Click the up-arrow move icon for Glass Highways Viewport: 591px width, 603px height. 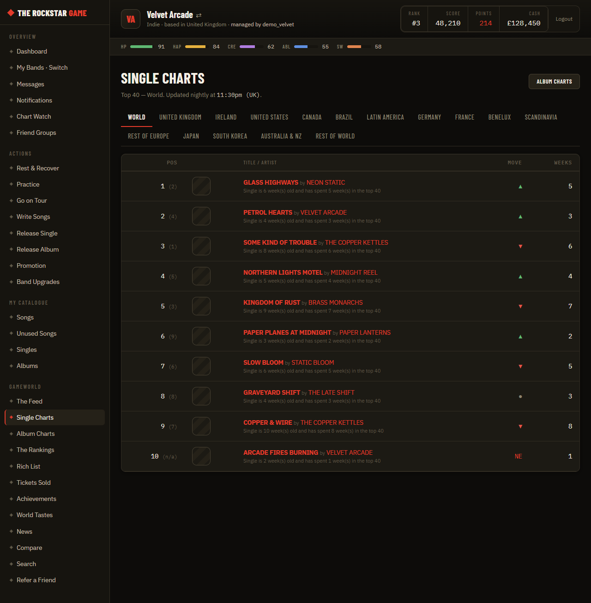tap(520, 187)
